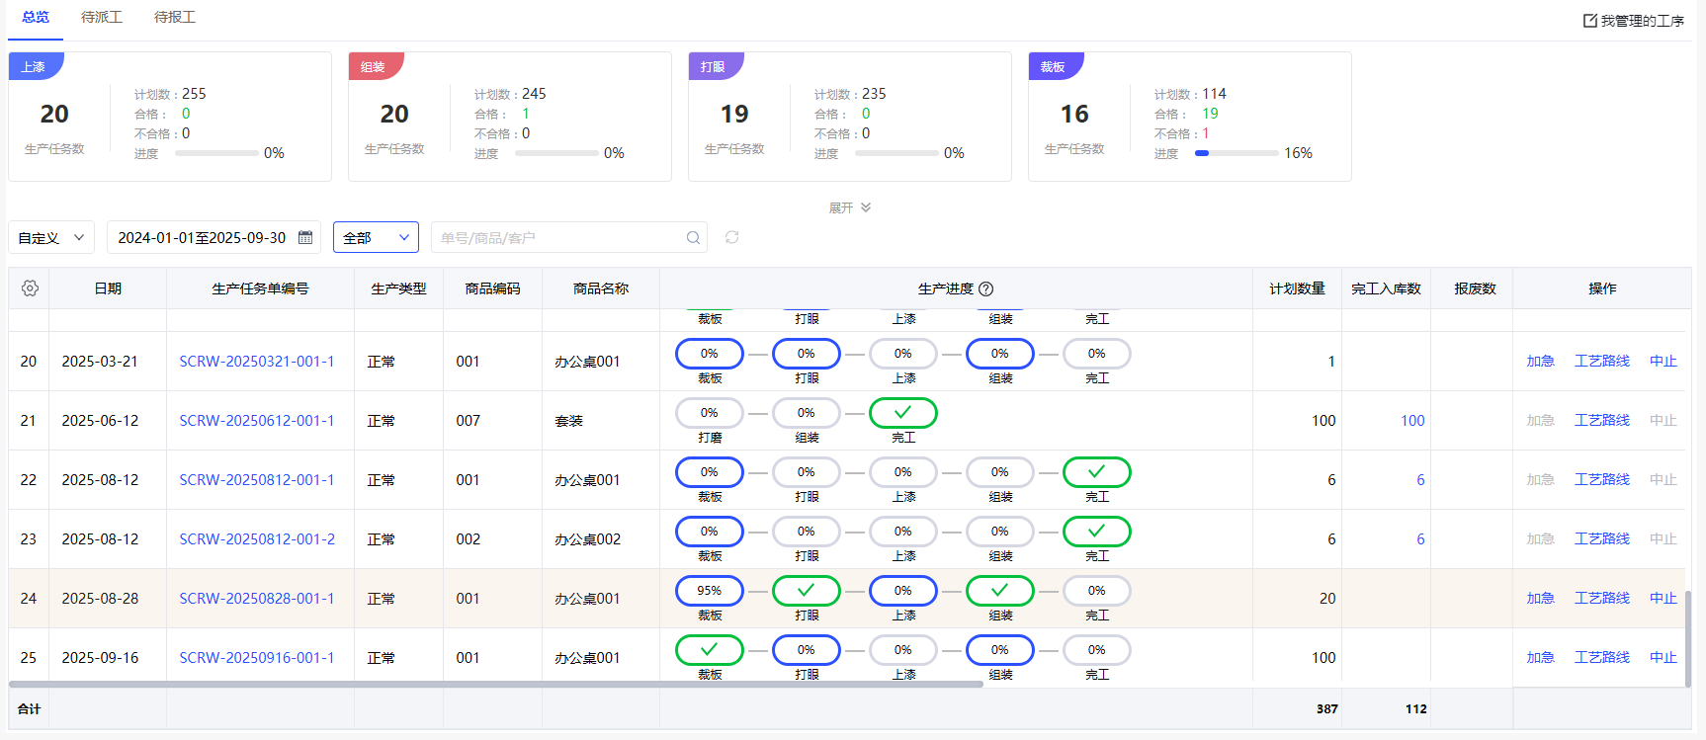Image resolution: width=1706 pixels, height=740 pixels.
Task: Click the refresh icon beside search box
Action: pyautogui.click(x=731, y=237)
